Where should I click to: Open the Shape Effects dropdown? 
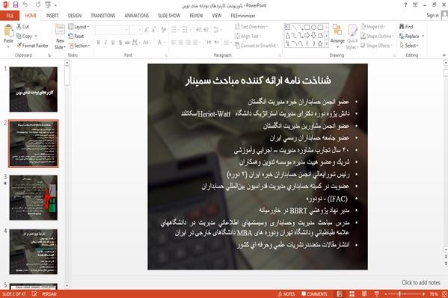376,46
